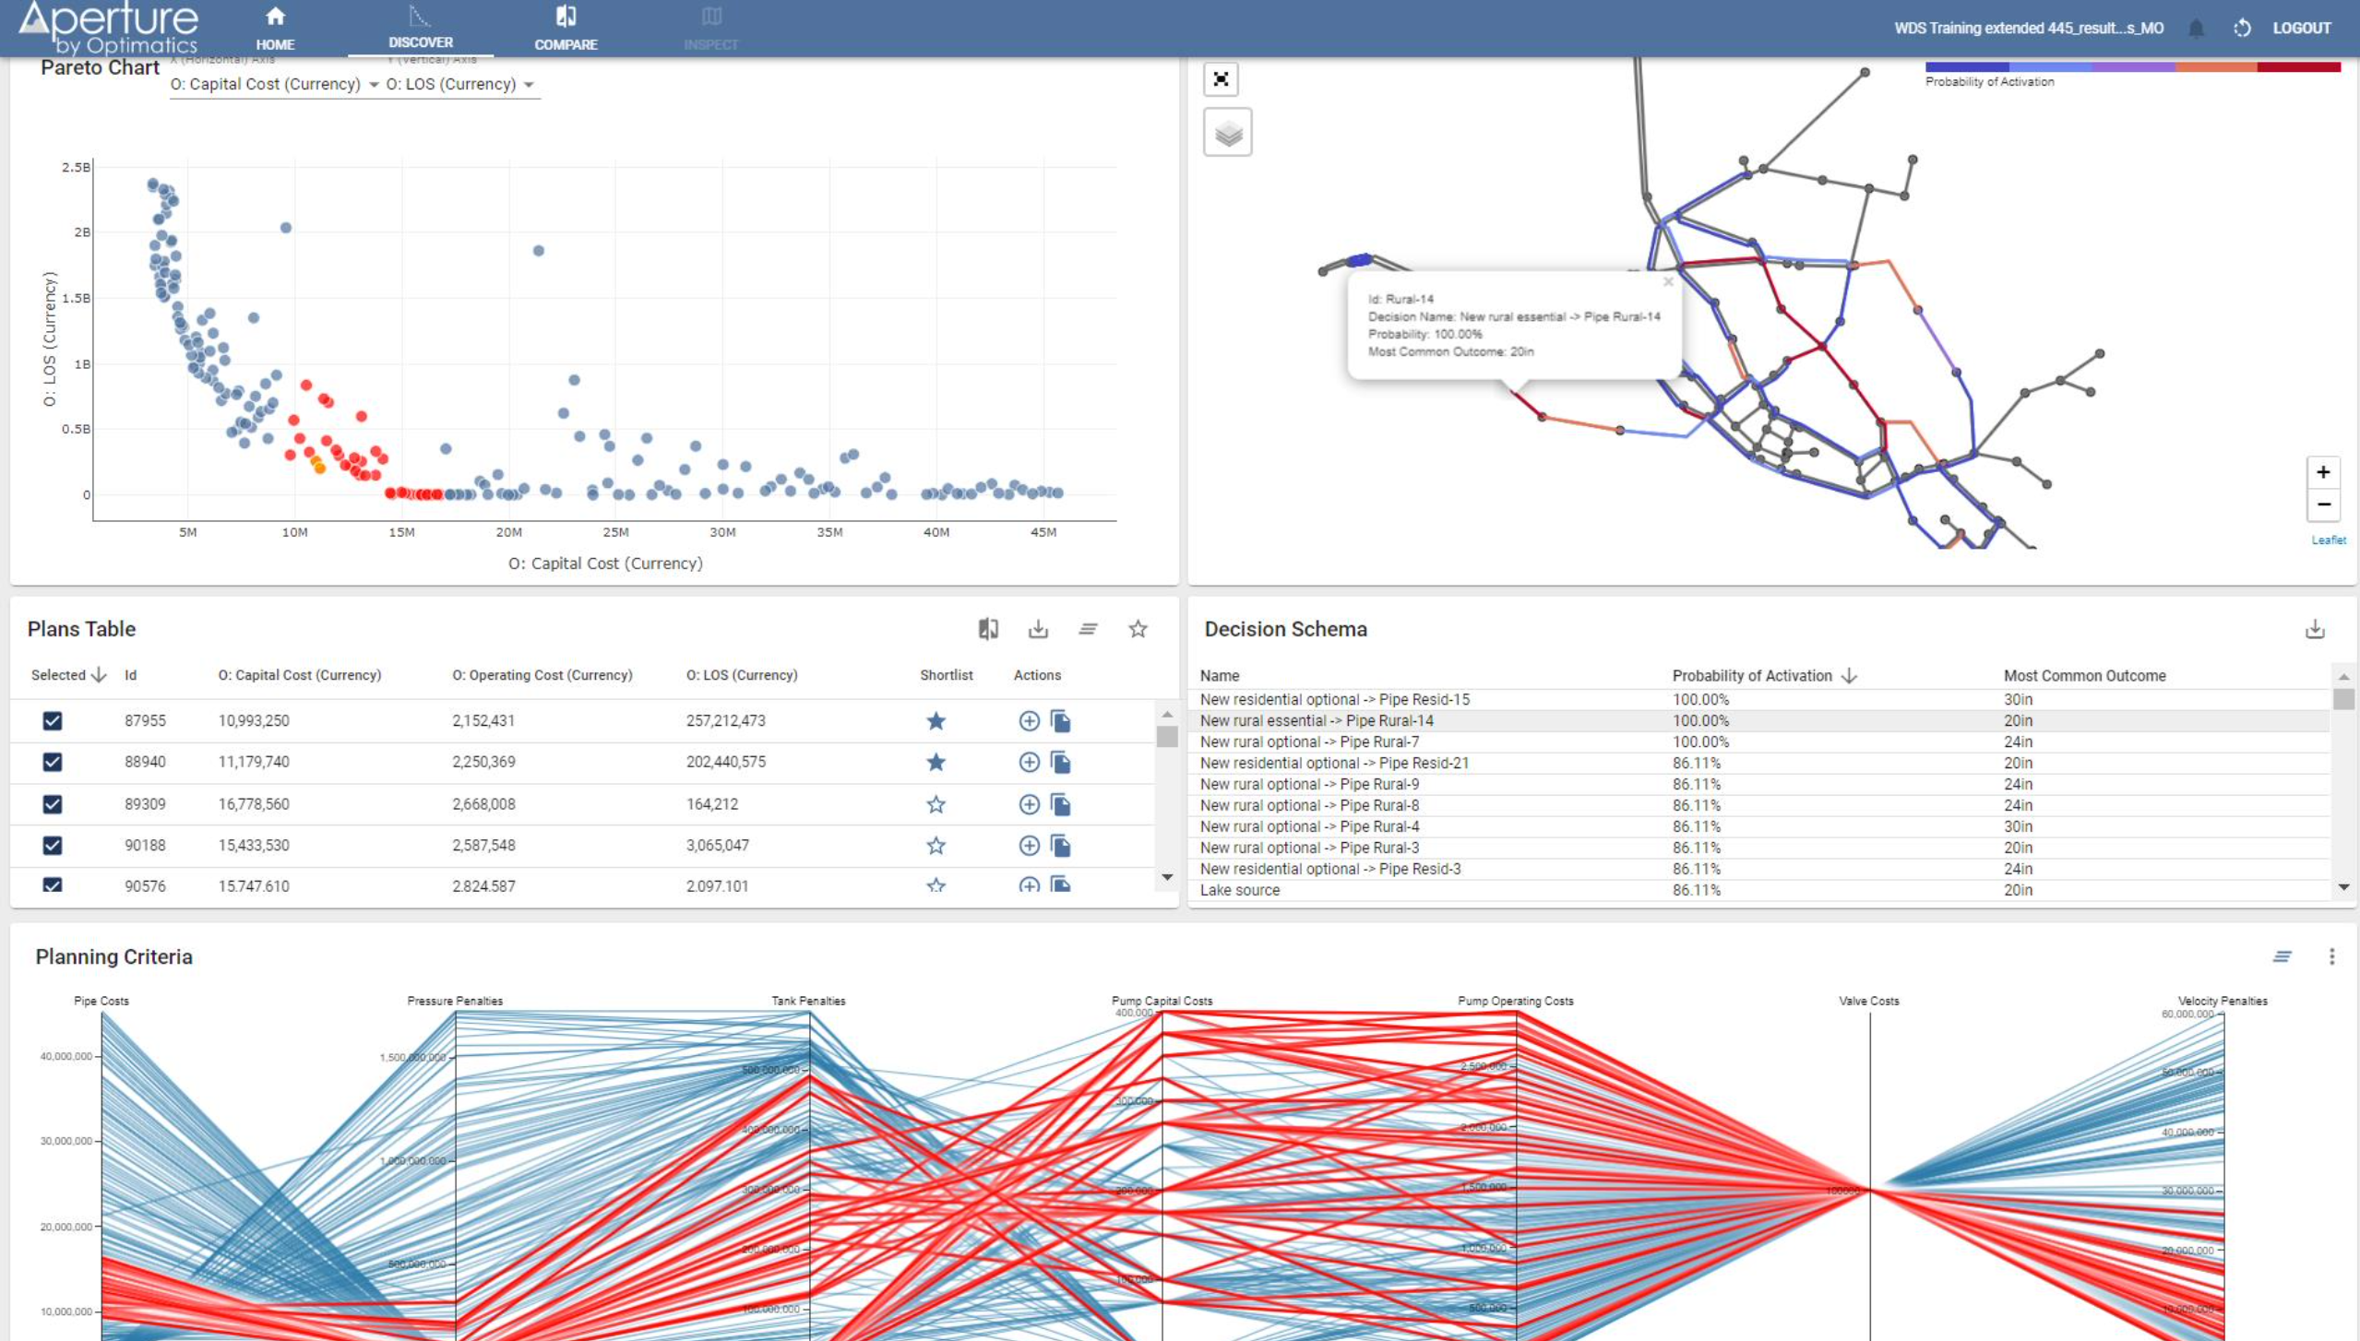Zoom in on the map
Screen dimensions: 2360x1341
pyautogui.click(x=2323, y=472)
